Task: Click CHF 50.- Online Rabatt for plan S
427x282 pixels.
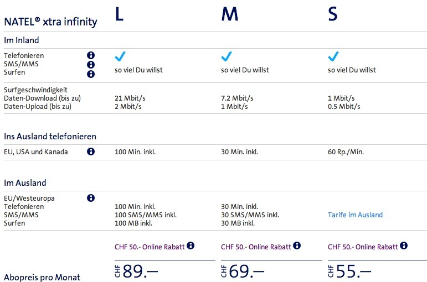Action: click(x=363, y=247)
